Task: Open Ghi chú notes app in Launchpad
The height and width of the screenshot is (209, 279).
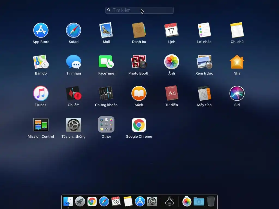Action: click(237, 30)
